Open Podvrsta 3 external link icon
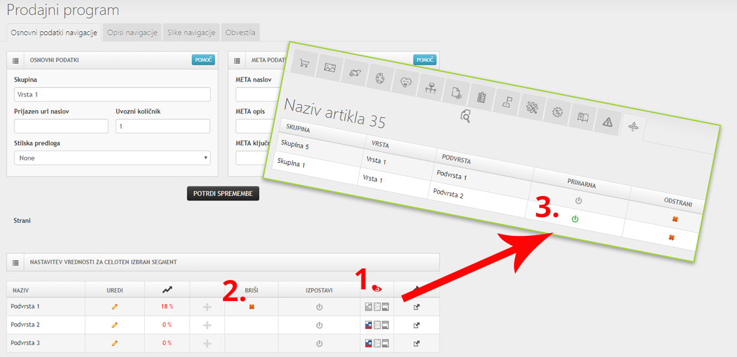 (x=416, y=343)
